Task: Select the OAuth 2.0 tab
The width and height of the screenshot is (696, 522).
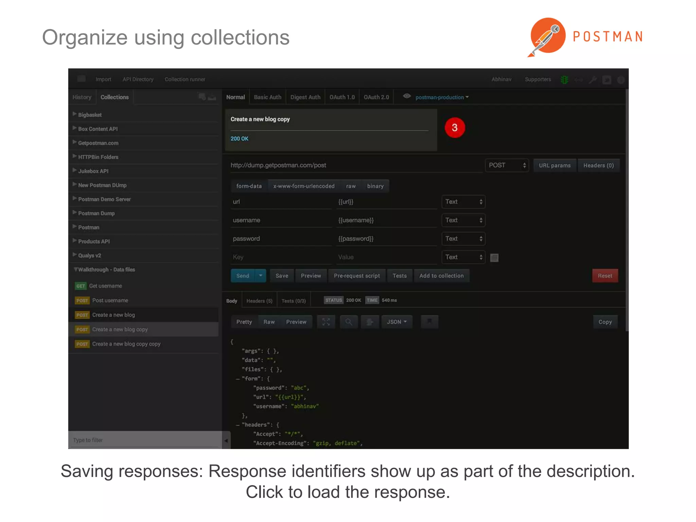Action: click(x=376, y=97)
